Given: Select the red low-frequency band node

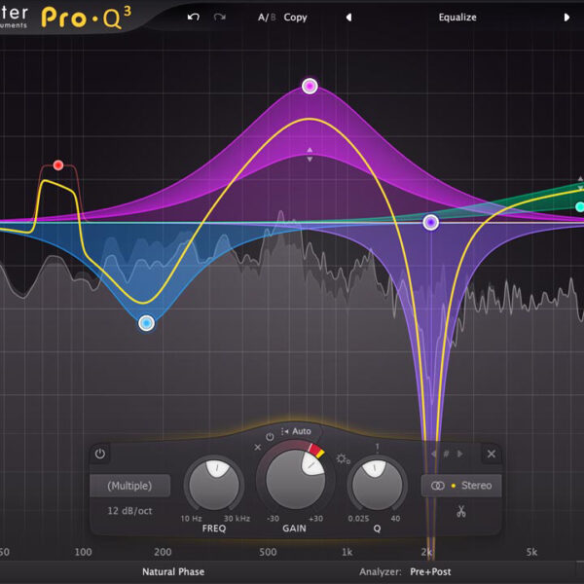Looking at the screenshot, I should (x=58, y=165).
